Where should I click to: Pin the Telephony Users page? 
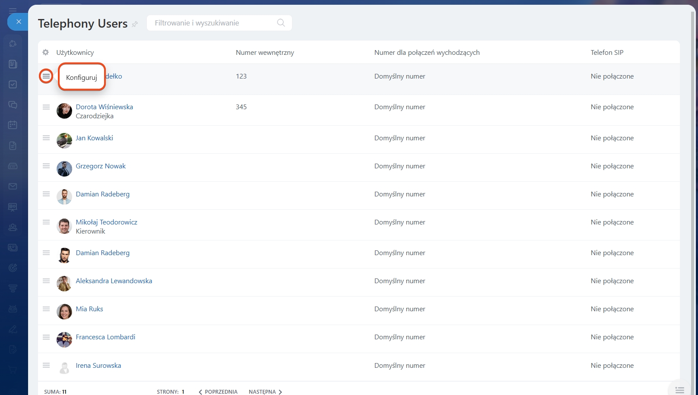coord(135,24)
